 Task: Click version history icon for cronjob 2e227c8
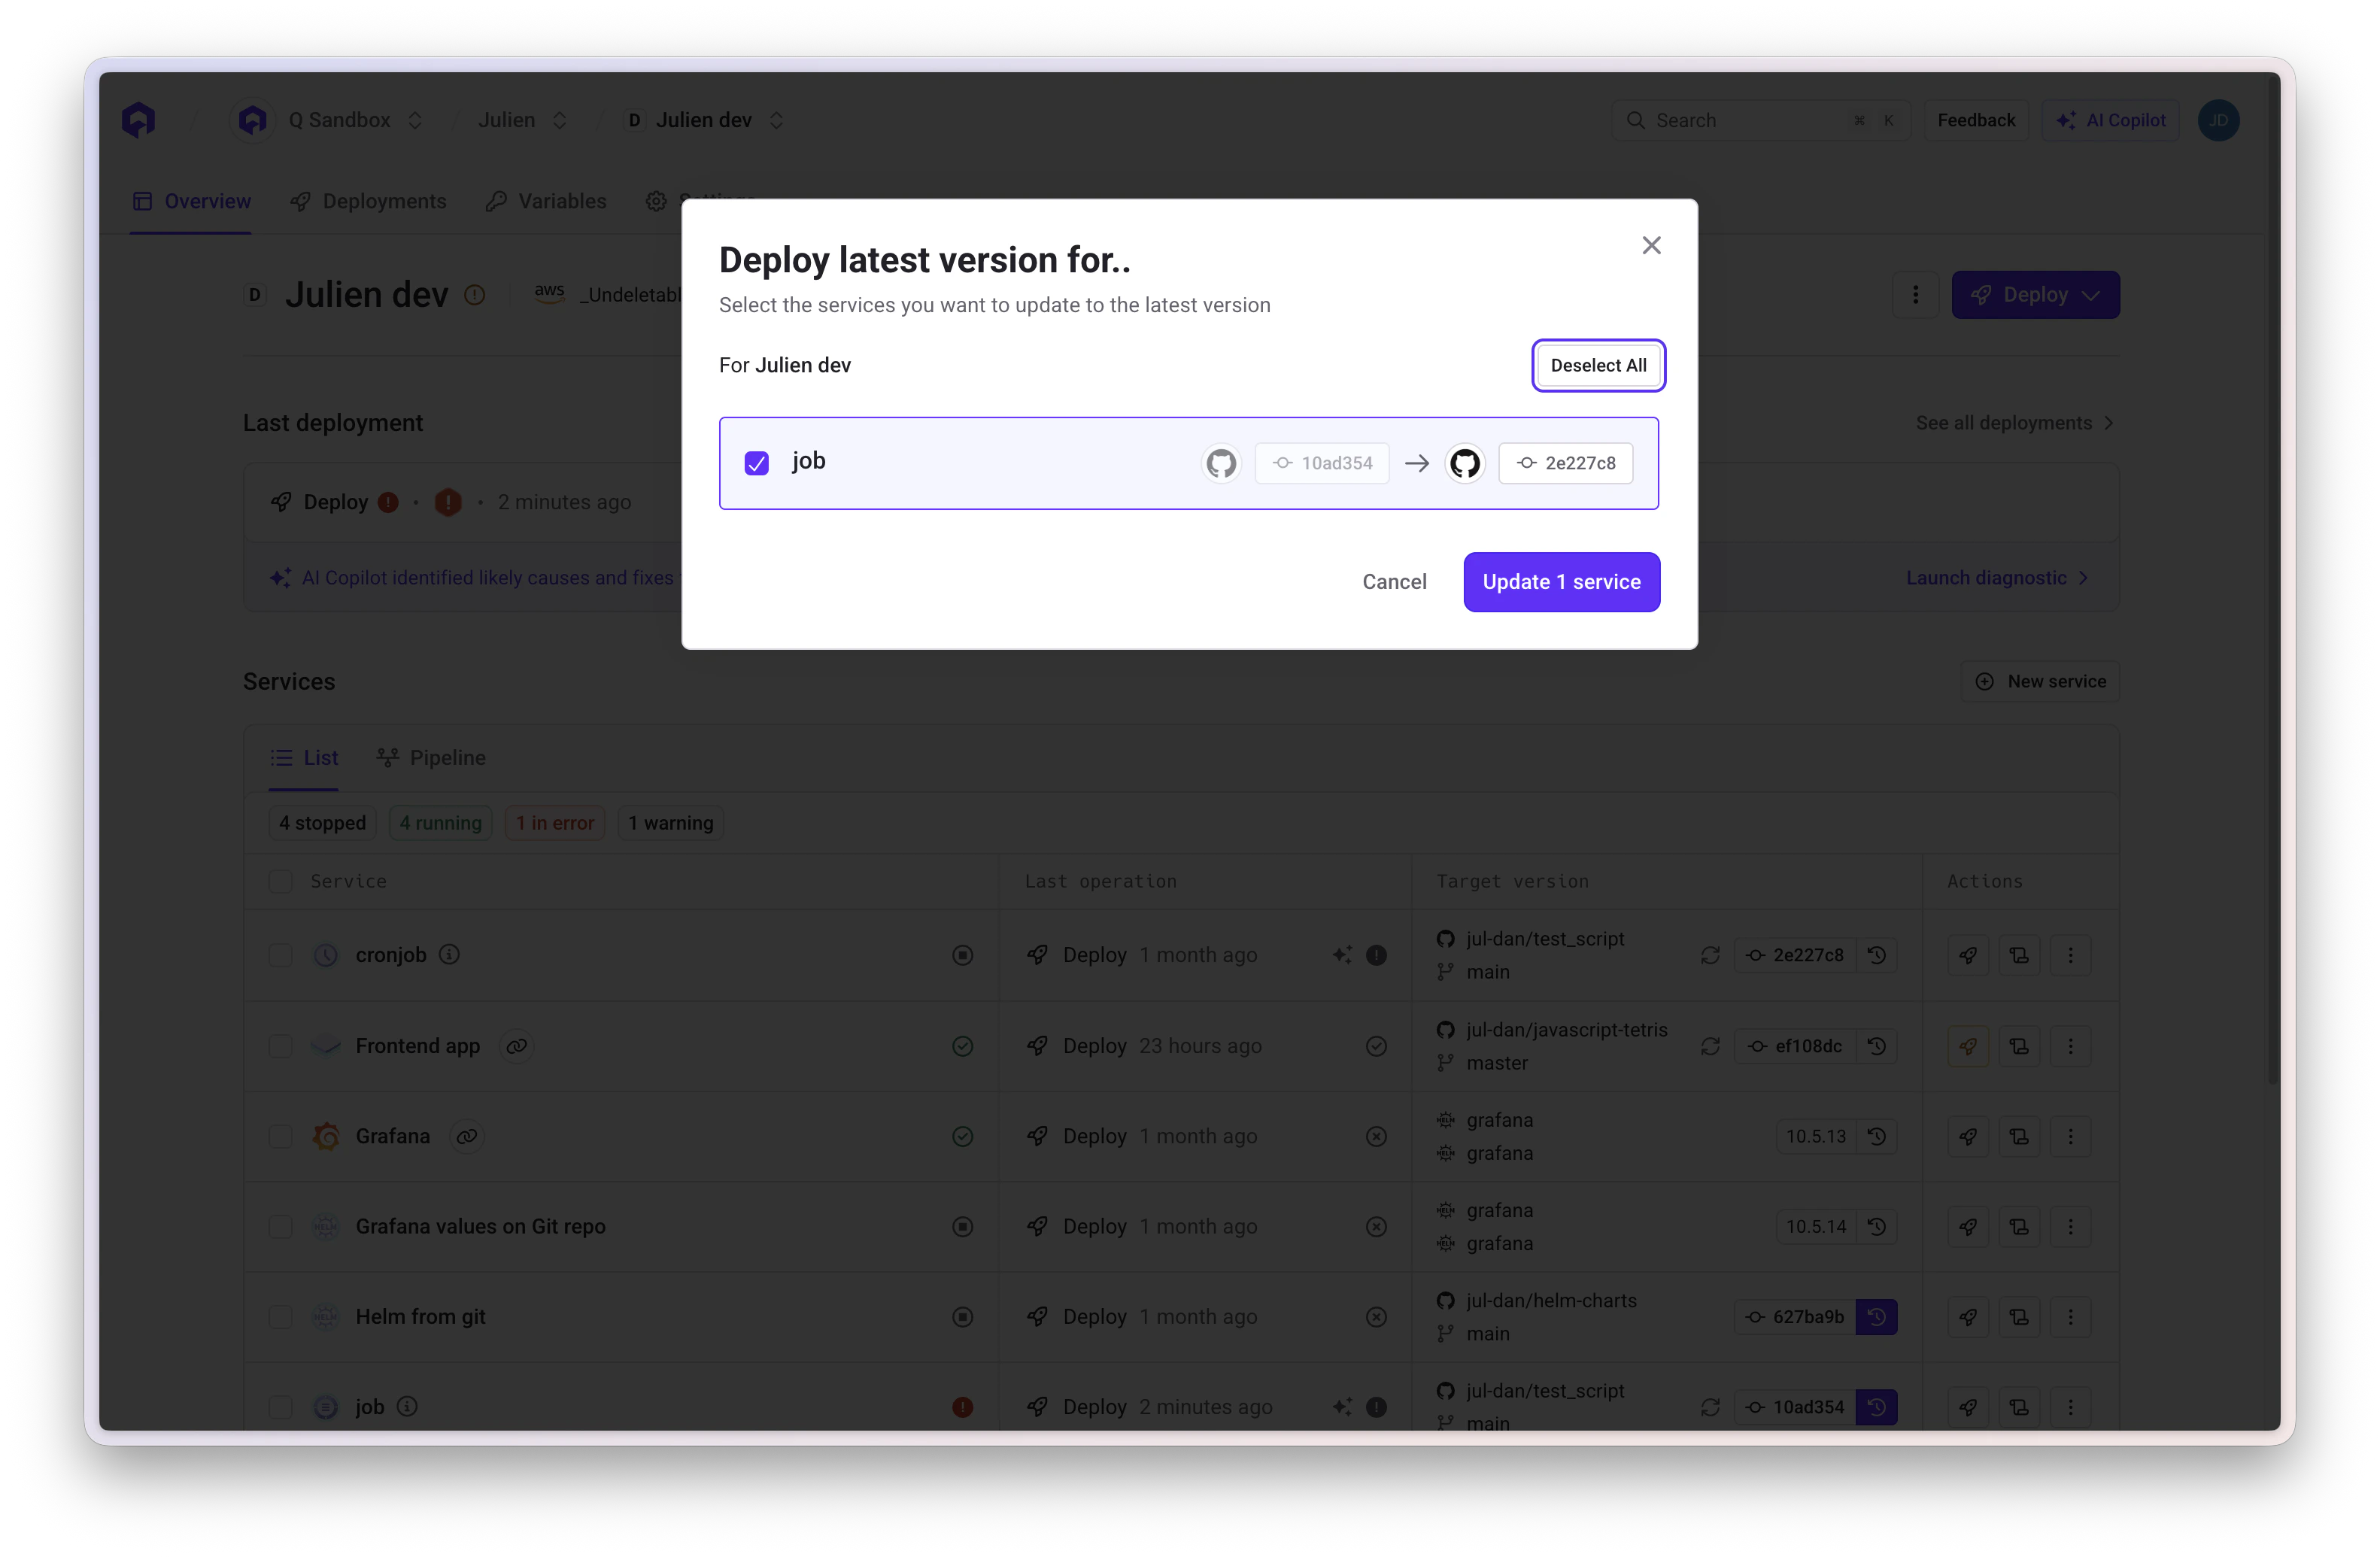coord(1877,955)
